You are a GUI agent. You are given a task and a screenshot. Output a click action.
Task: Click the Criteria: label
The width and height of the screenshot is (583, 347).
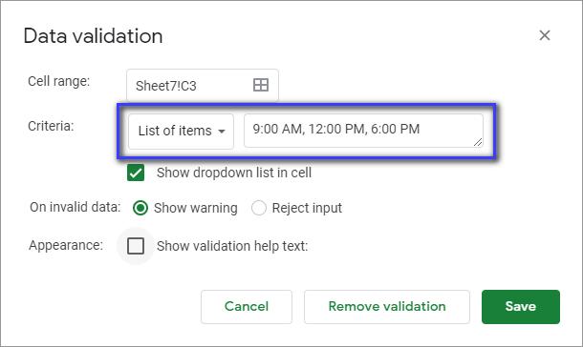51,126
